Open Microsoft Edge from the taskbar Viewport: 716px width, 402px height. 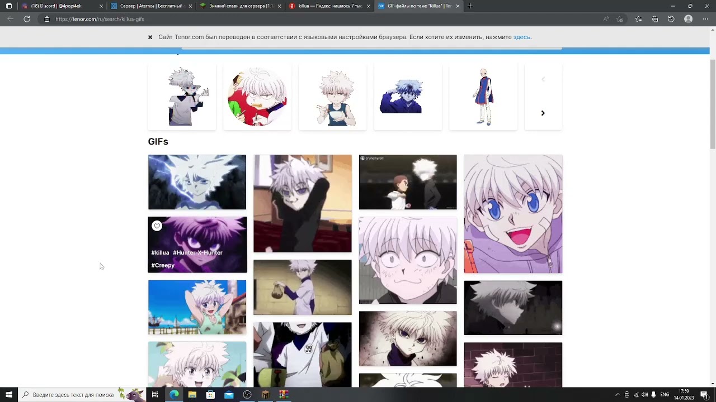(x=174, y=395)
